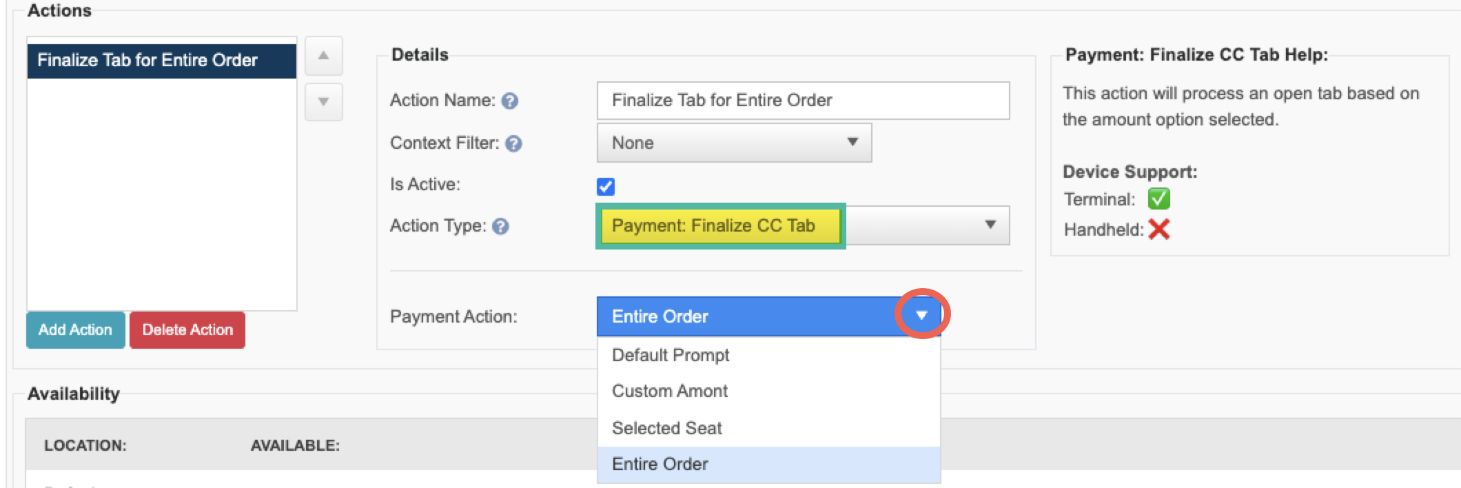This screenshot has width=1461, height=488.
Task: Click the Action Name help icon
Action: pyautogui.click(x=509, y=101)
